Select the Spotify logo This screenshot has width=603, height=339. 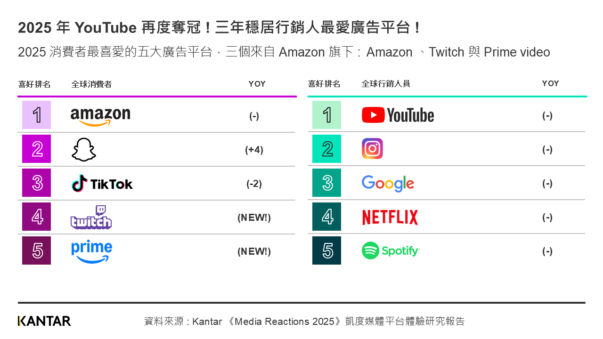pos(391,250)
